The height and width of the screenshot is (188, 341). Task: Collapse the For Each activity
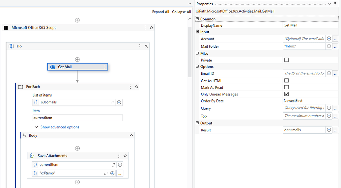point(137,87)
